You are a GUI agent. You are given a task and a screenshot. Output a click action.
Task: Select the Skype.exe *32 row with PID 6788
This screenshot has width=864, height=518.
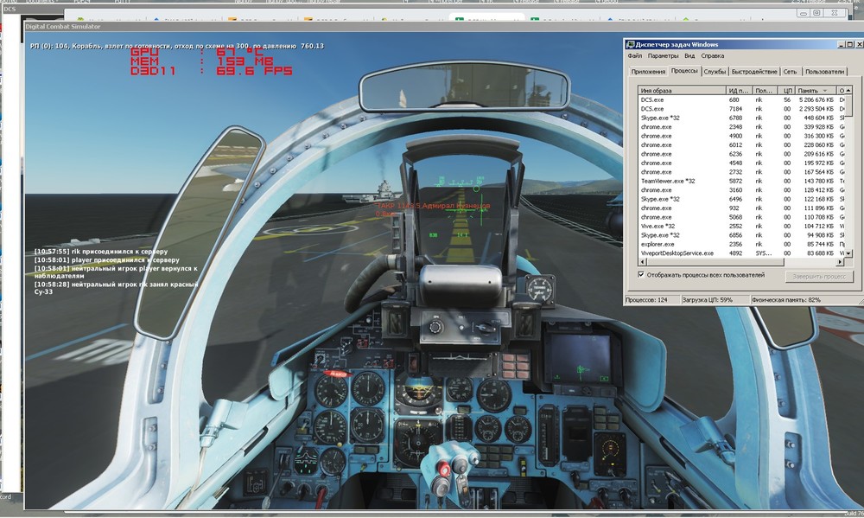coord(741,118)
